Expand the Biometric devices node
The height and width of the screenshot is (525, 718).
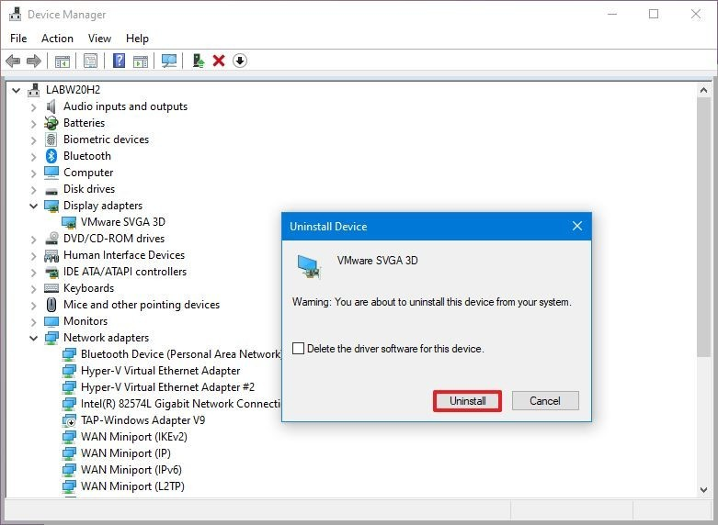click(33, 140)
